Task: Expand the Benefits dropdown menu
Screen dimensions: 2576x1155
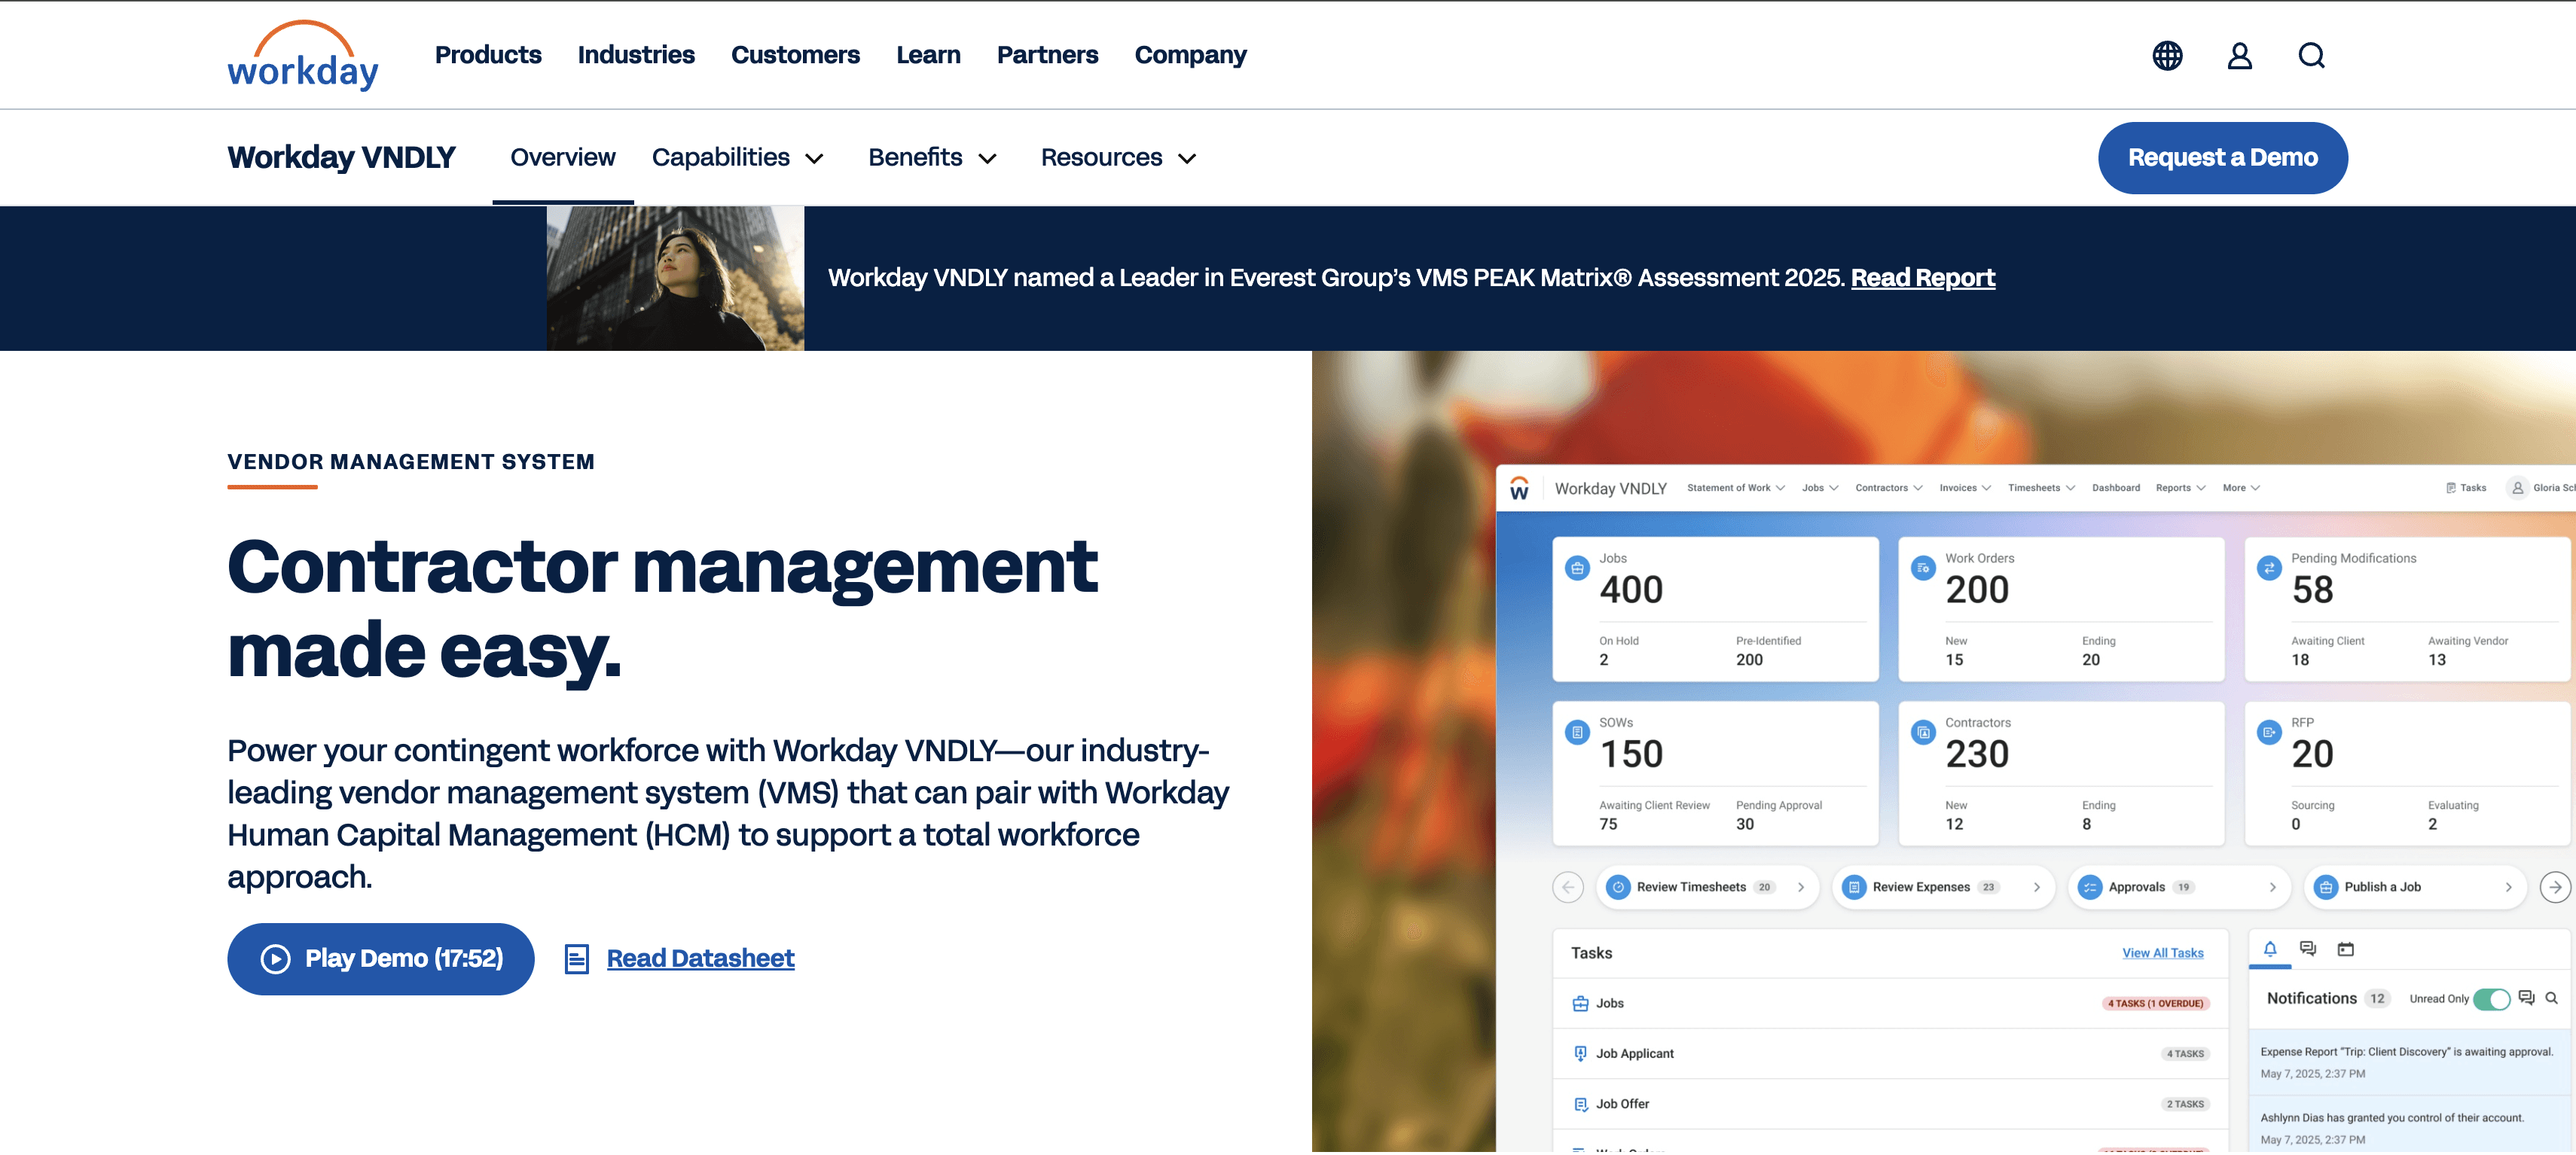Action: [x=932, y=158]
